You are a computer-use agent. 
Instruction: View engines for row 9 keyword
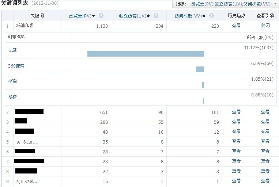265,181
